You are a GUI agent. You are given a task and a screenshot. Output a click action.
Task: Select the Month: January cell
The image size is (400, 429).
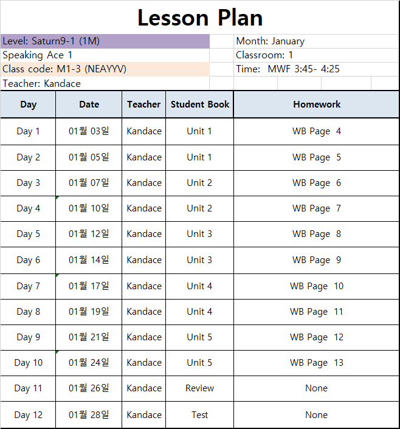tap(316, 41)
